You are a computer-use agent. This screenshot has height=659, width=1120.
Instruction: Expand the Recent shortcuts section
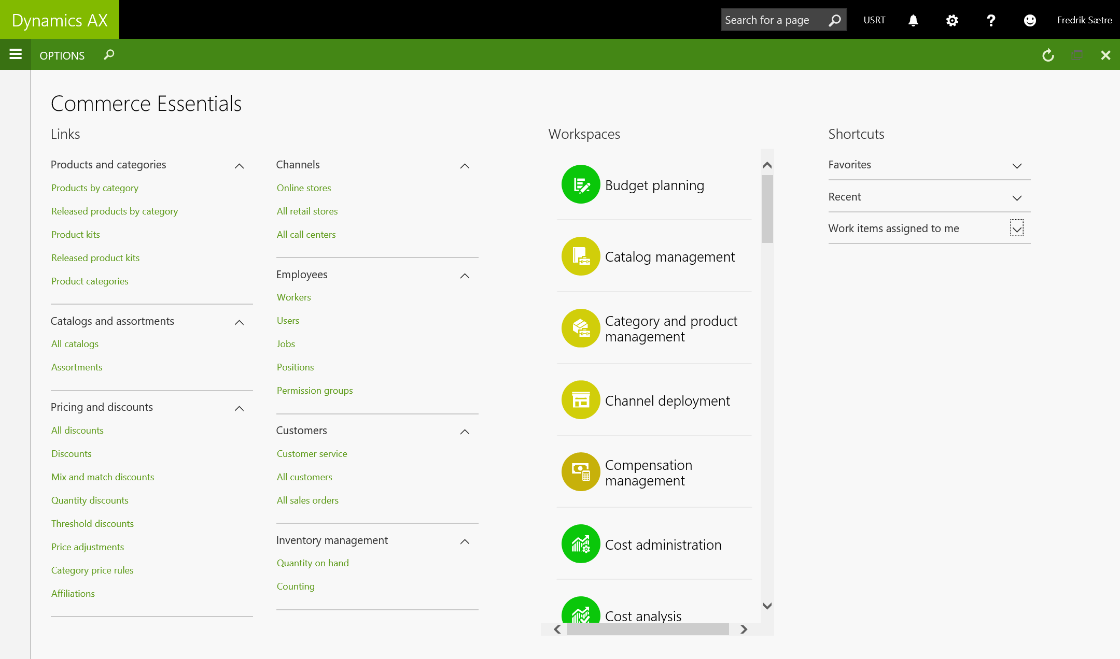click(1017, 198)
